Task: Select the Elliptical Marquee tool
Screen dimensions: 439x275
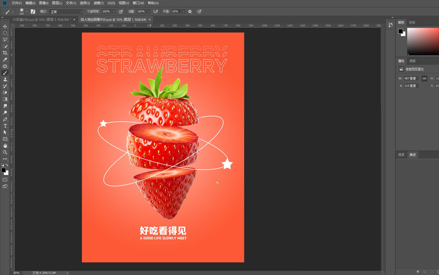Action: (5, 33)
